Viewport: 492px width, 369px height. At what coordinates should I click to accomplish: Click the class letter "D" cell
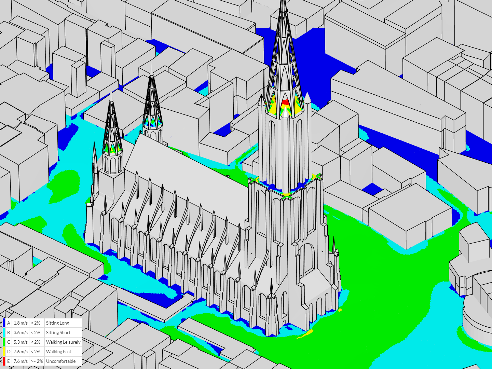pyautogui.click(x=9, y=352)
